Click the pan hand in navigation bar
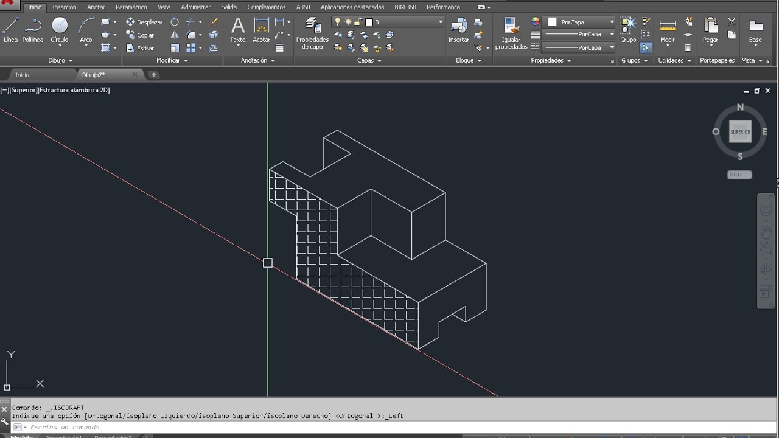This screenshot has height=438, width=779. (766, 232)
